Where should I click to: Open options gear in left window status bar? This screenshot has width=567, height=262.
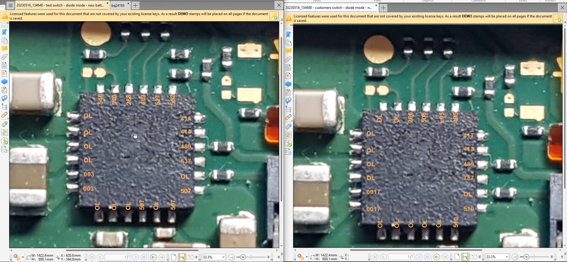click(17, 257)
